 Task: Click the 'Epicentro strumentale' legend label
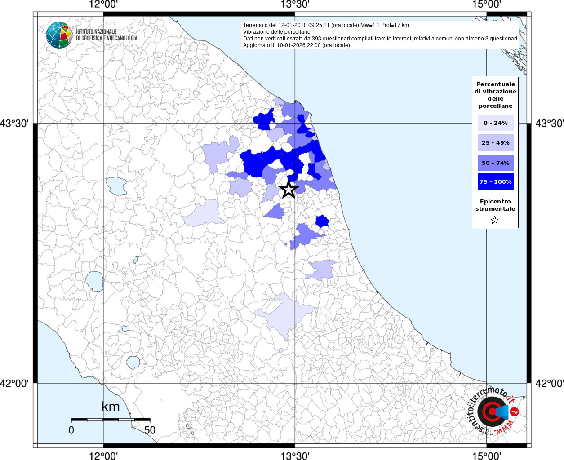pyautogui.click(x=495, y=205)
